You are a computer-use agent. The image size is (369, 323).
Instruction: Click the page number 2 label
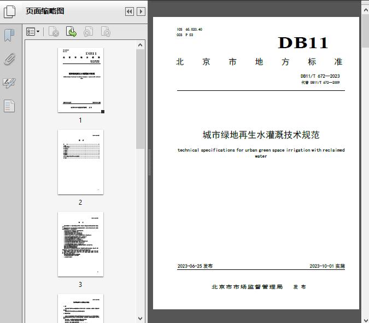(80, 203)
